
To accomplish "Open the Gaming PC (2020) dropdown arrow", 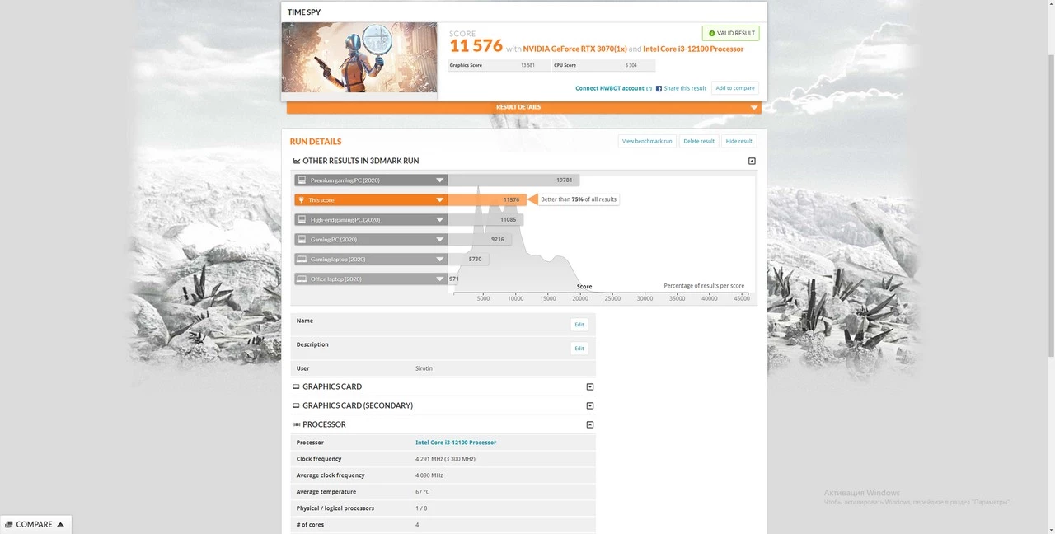I will tap(440, 239).
